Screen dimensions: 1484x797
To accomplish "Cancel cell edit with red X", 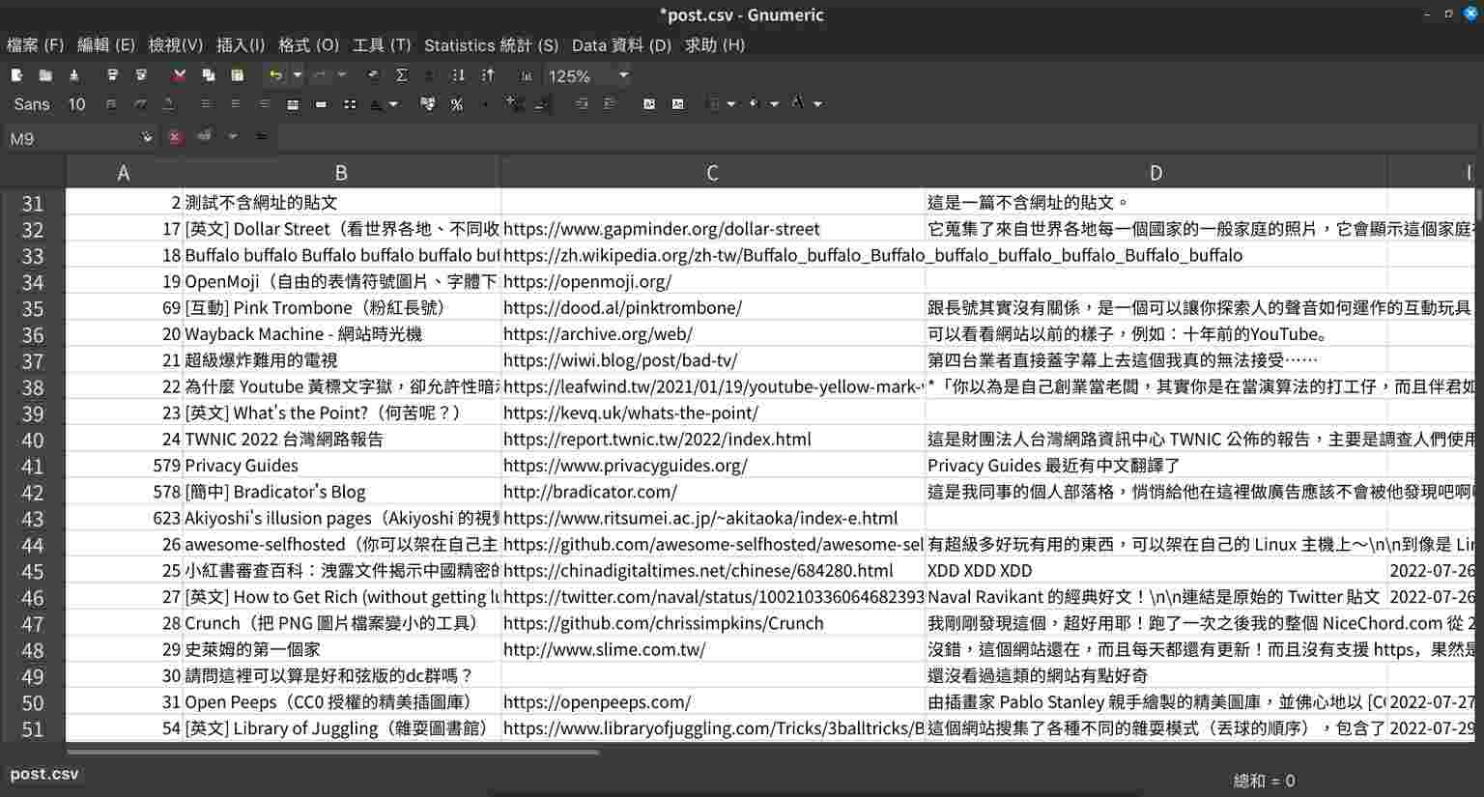I will click(x=175, y=137).
